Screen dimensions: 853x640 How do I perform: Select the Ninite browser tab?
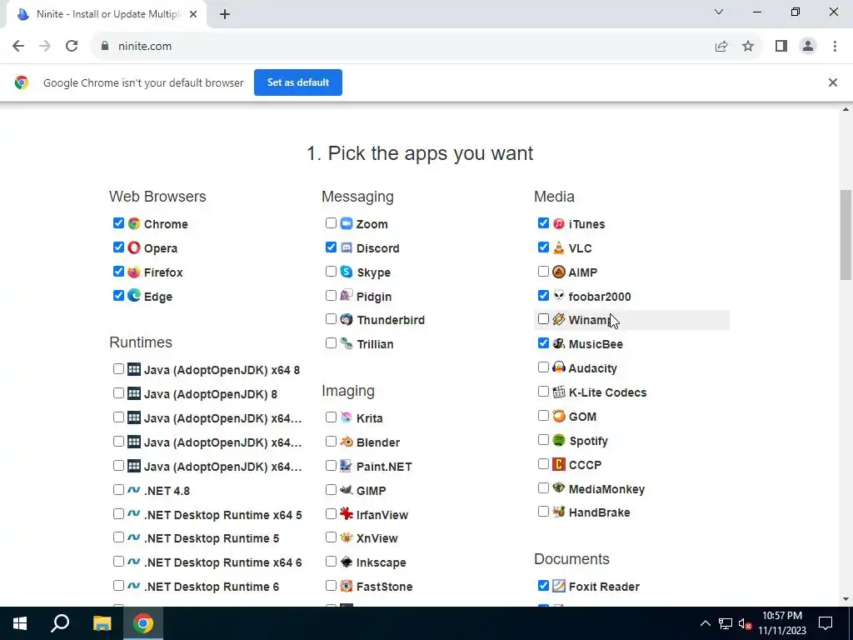107,15
